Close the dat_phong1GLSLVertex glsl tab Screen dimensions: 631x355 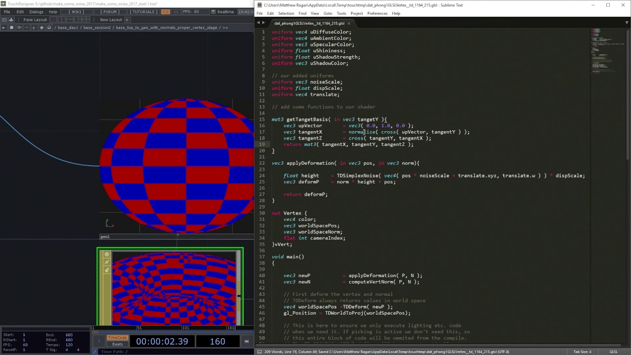click(x=349, y=23)
